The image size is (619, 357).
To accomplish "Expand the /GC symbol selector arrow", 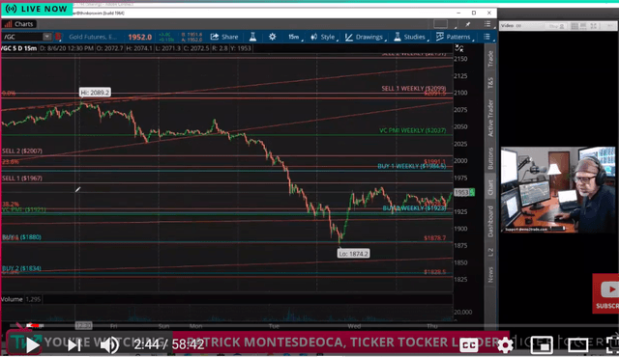I will click(47, 37).
